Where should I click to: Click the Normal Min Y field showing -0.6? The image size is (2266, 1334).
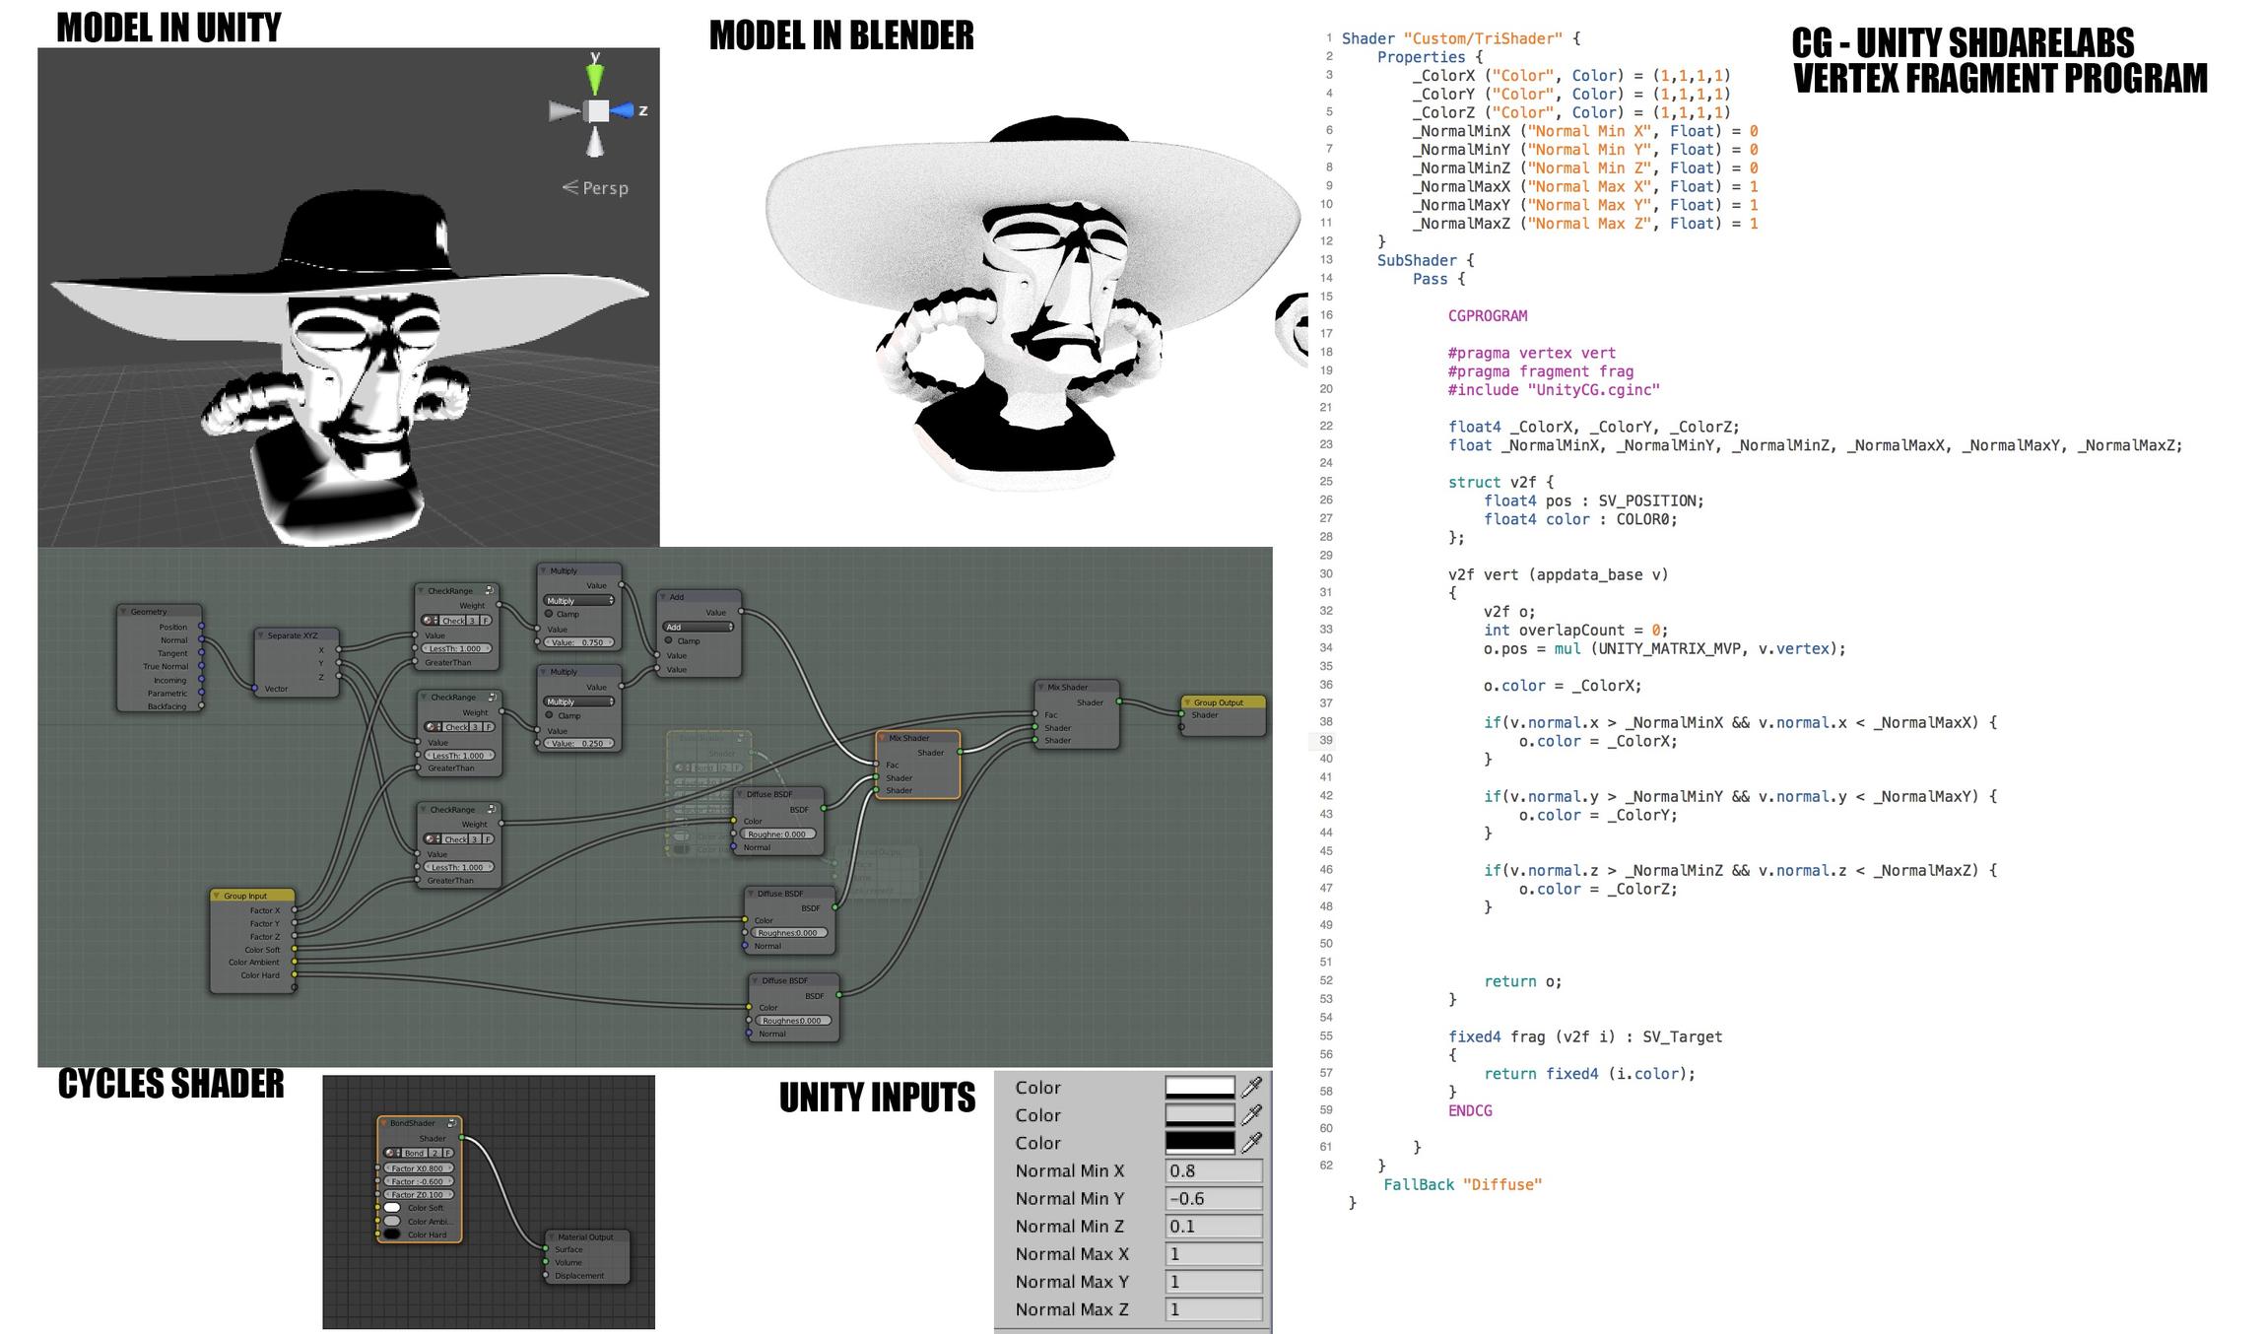1214,1198
